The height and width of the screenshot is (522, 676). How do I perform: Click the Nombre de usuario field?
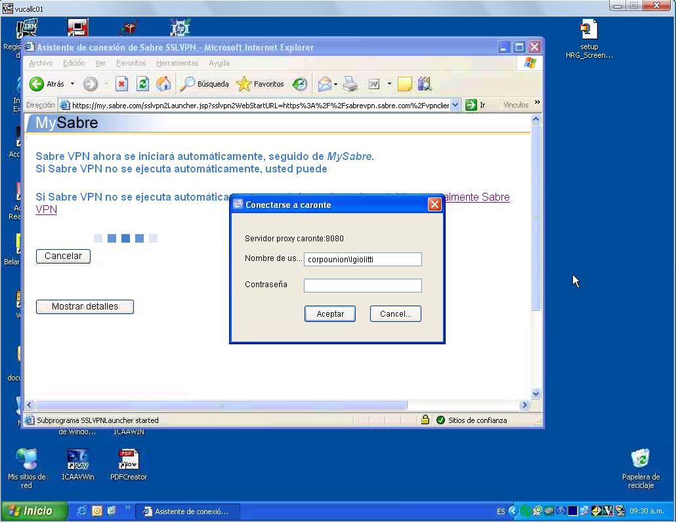click(362, 259)
